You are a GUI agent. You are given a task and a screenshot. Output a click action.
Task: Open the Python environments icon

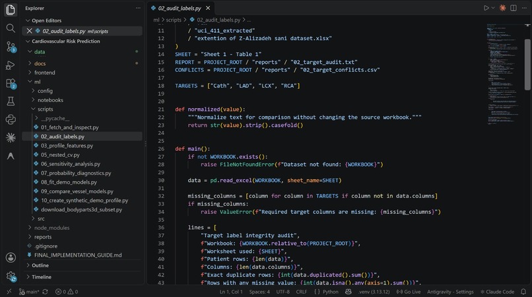point(11,120)
